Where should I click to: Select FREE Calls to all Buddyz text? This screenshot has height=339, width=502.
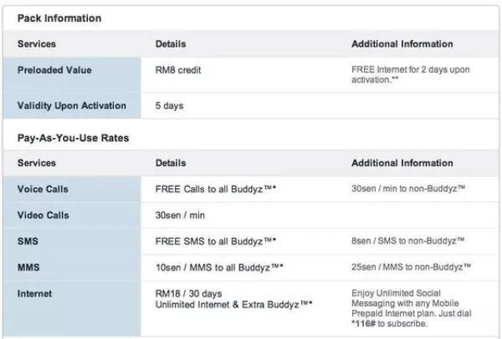coord(216,189)
